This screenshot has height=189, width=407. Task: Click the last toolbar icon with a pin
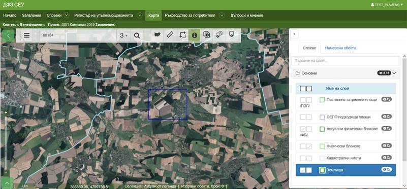232,34
